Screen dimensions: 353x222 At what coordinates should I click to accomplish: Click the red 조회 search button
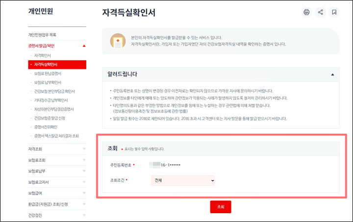(x=221, y=207)
